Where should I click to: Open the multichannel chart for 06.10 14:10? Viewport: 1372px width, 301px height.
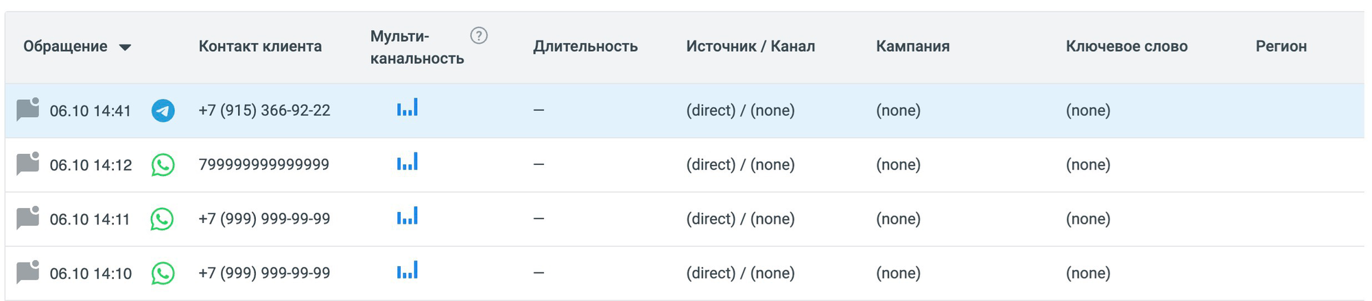tap(407, 270)
